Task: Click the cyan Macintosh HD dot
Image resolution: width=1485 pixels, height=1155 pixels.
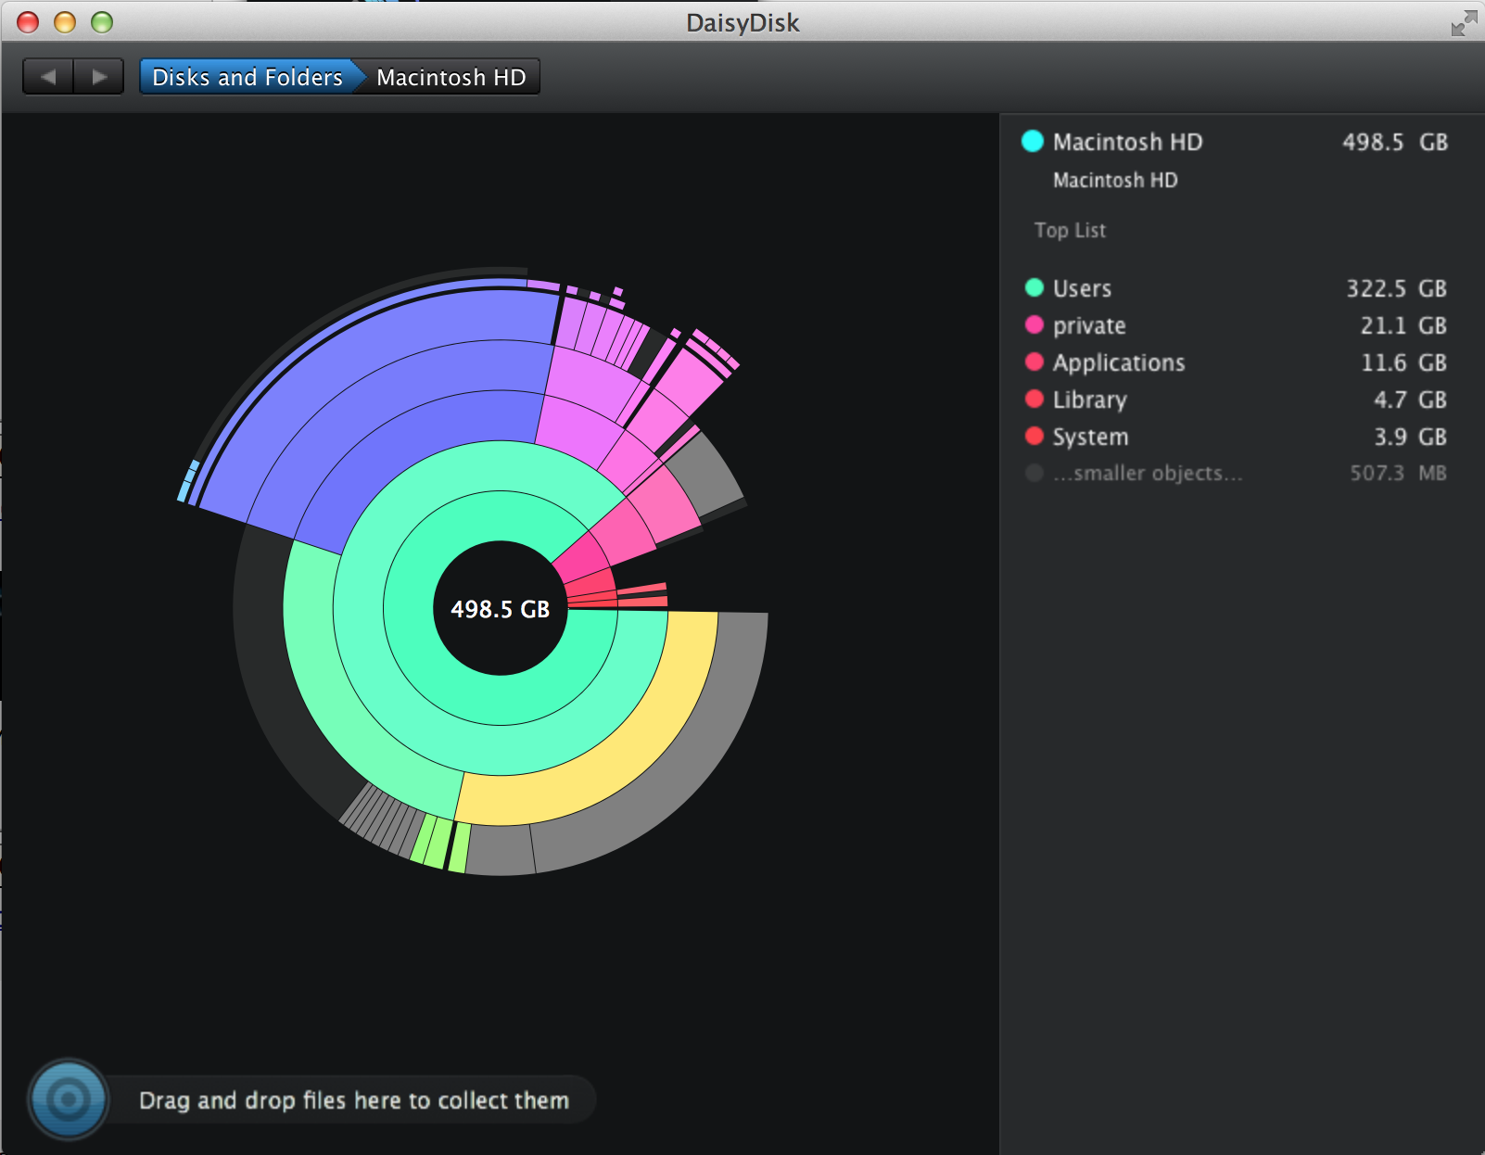Action: point(1032,141)
